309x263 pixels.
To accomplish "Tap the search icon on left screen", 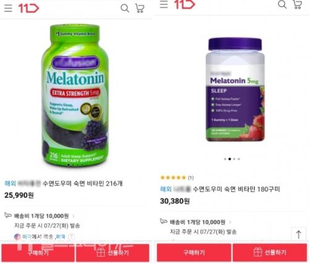I will [125, 9].
